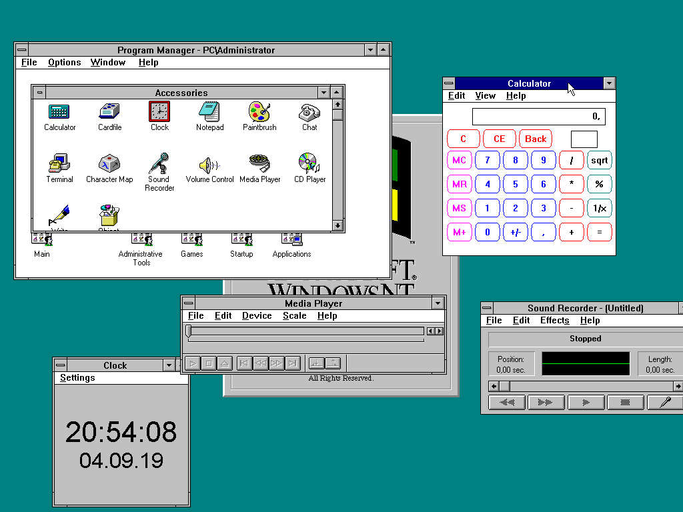Open the Accessories window control menu
Viewport: 683px width, 512px height.
tap(39, 92)
